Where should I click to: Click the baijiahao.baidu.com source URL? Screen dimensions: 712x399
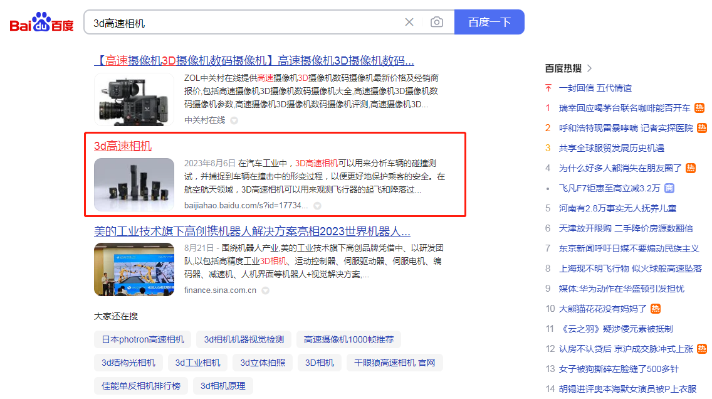[246, 205]
